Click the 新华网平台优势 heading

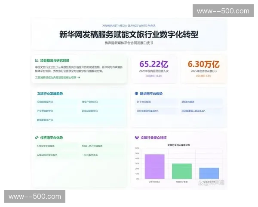coord(151,94)
